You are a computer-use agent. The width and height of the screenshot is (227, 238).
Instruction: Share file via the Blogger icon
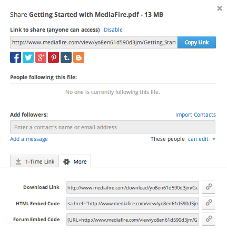(x=78, y=57)
